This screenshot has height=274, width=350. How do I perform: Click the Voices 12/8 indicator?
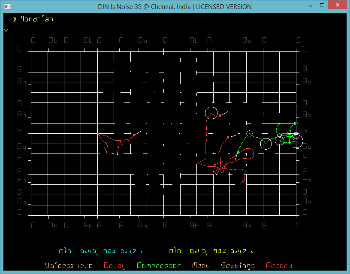pyautogui.click(x=69, y=266)
